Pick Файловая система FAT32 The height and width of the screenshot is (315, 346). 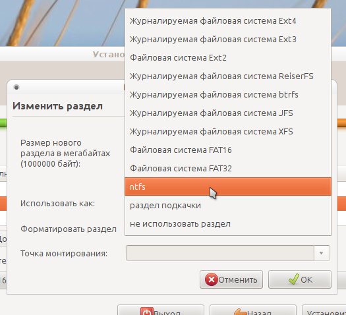228,169
